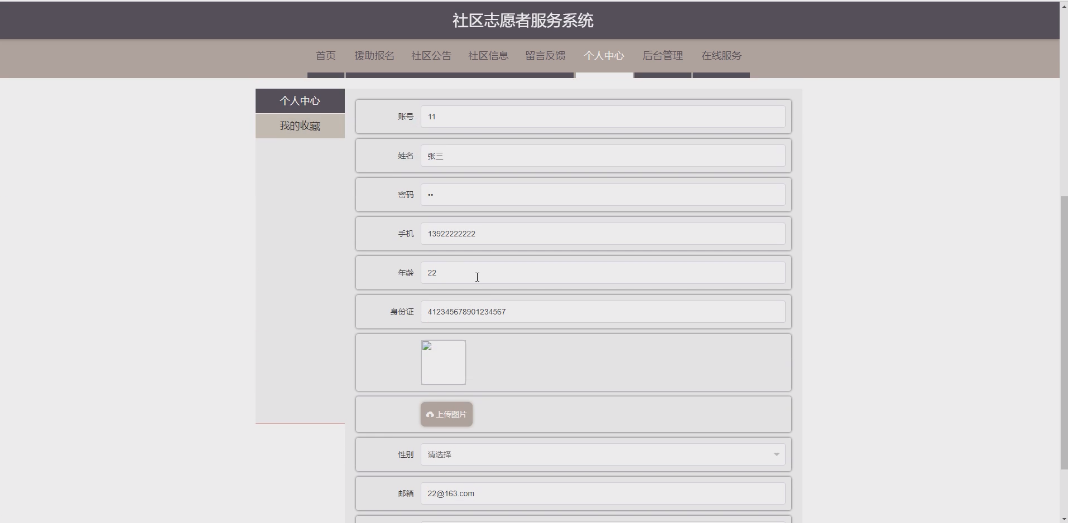
Task: Click the cloud upload icon
Action: (430, 415)
